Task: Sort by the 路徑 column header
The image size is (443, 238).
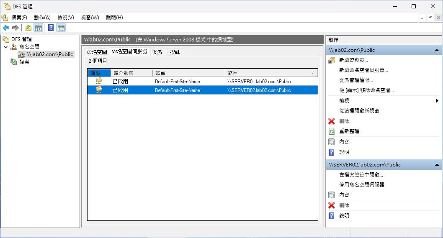Action: point(271,73)
